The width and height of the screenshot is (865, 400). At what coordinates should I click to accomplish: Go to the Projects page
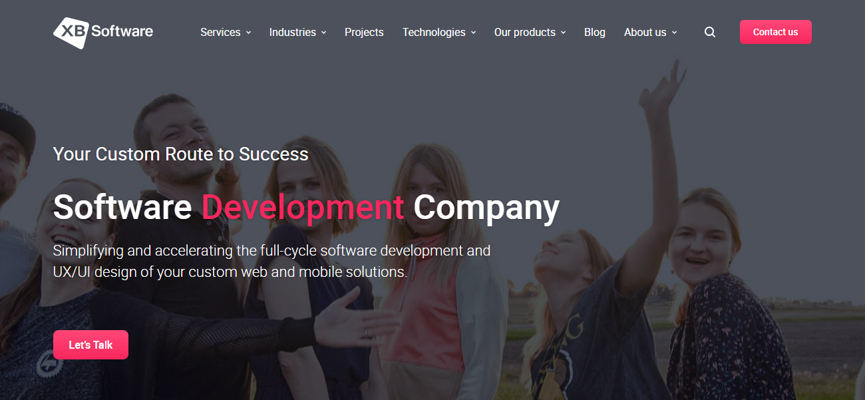[364, 32]
